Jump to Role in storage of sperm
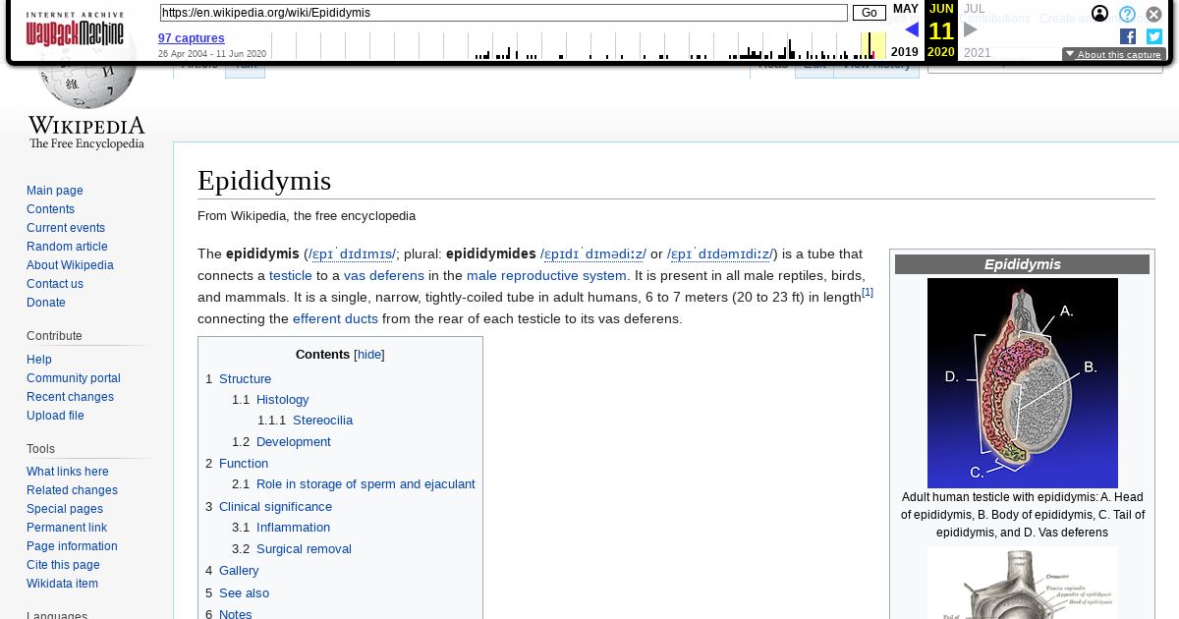Image resolution: width=1179 pixels, height=619 pixels. (x=365, y=484)
